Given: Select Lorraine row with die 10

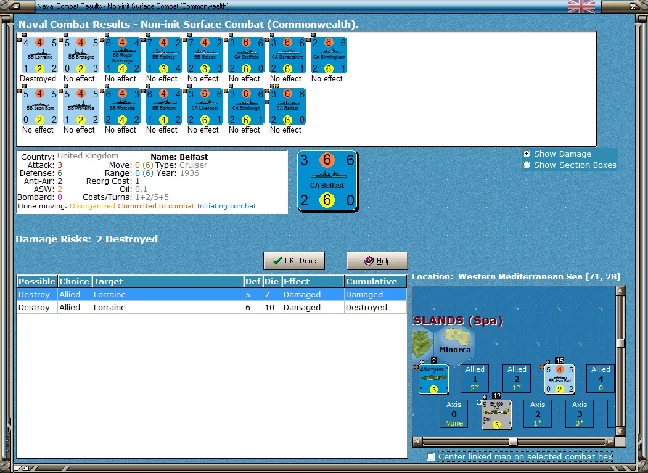Looking at the screenshot, I should (212, 307).
